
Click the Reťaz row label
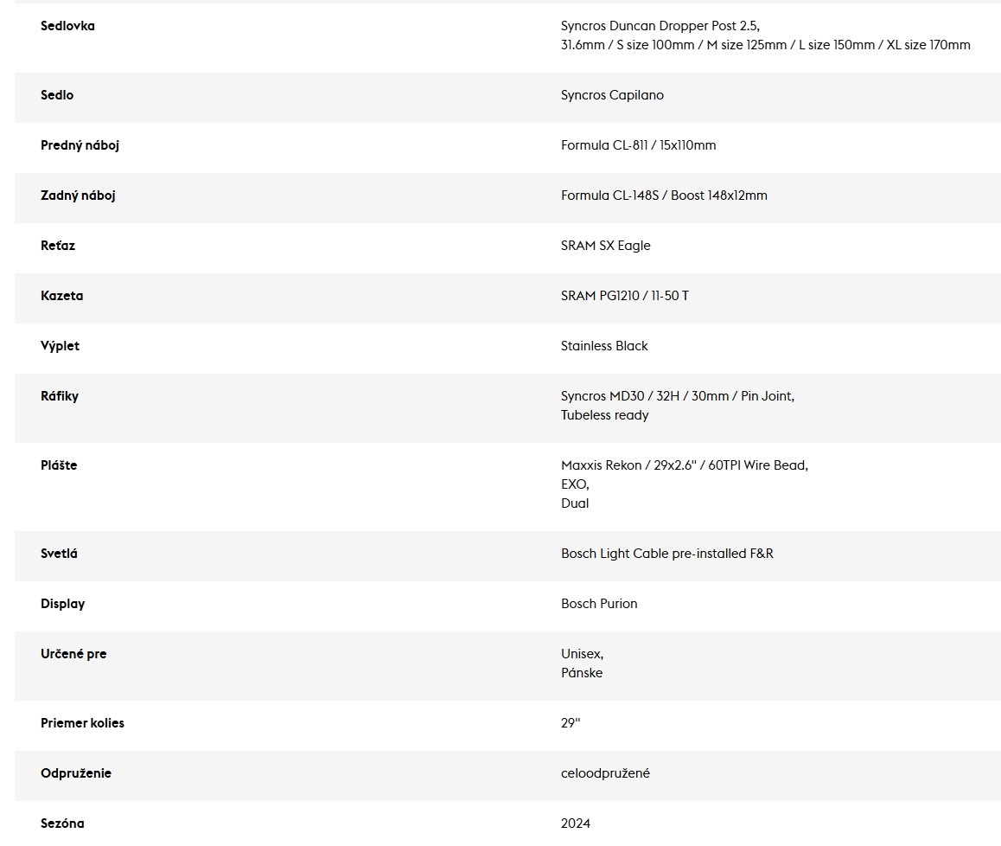(58, 246)
